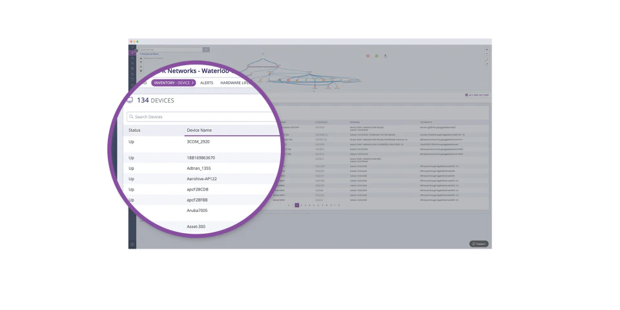Click the help icon at sidebar bottom
The width and height of the screenshot is (620, 310).
point(132,244)
